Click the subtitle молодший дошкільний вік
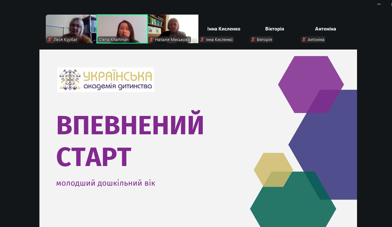The width and height of the screenshot is (392, 227). (x=106, y=184)
